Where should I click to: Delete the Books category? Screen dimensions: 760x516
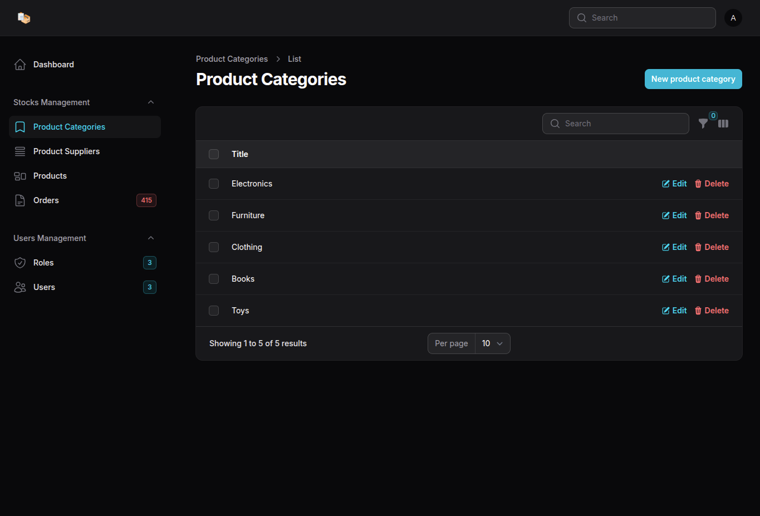(712, 279)
